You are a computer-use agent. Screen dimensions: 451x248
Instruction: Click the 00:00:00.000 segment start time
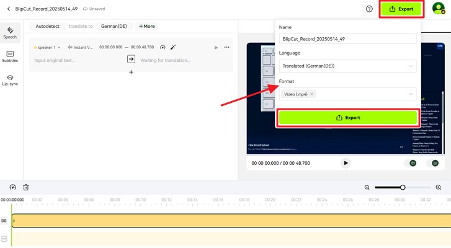[111, 47]
